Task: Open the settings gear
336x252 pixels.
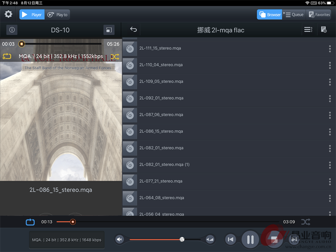Action: [8, 14]
